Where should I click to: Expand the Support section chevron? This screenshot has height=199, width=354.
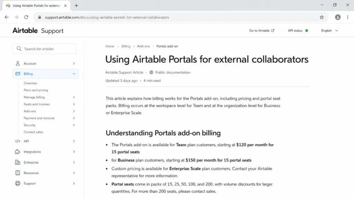click(x=74, y=183)
